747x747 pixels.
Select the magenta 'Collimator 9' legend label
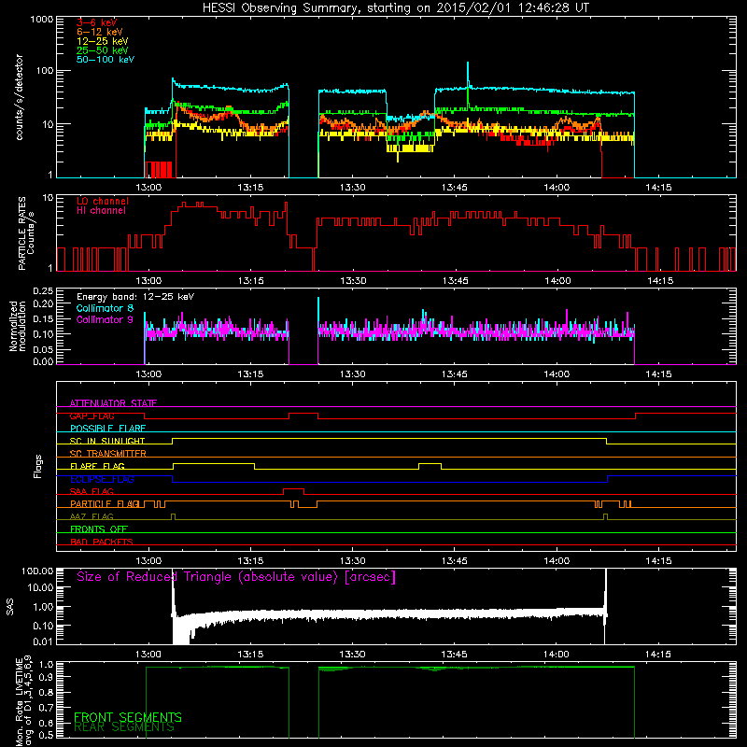click(105, 319)
